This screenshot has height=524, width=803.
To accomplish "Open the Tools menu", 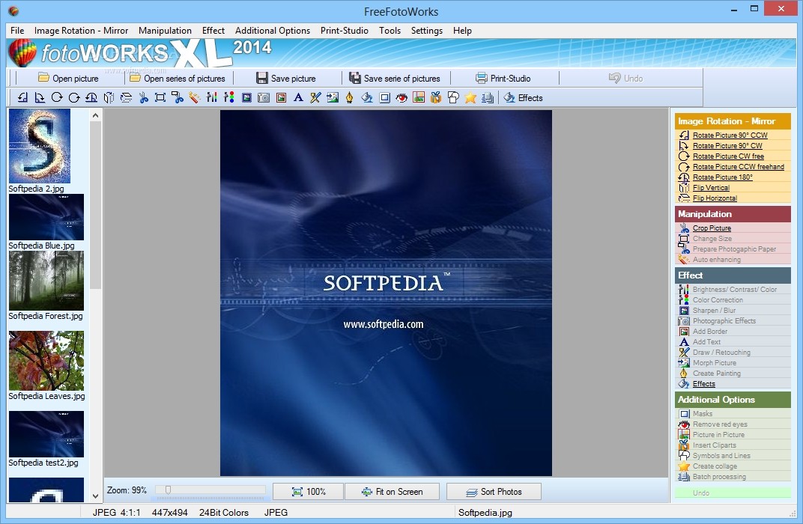I will (x=390, y=31).
